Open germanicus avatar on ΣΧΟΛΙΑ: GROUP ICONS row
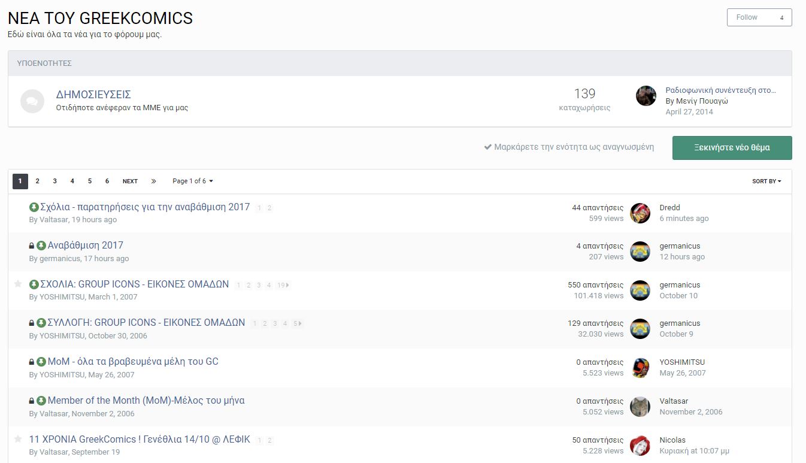The width and height of the screenshot is (806, 463). pyautogui.click(x=640, y=290)
